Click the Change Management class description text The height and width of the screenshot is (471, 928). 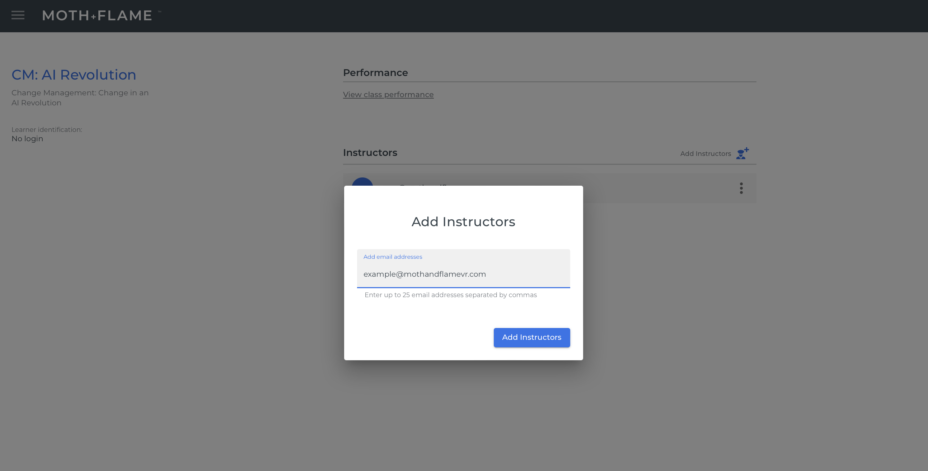(x=80, y=97)
